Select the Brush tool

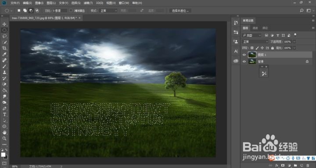click(x=4, y=66)
